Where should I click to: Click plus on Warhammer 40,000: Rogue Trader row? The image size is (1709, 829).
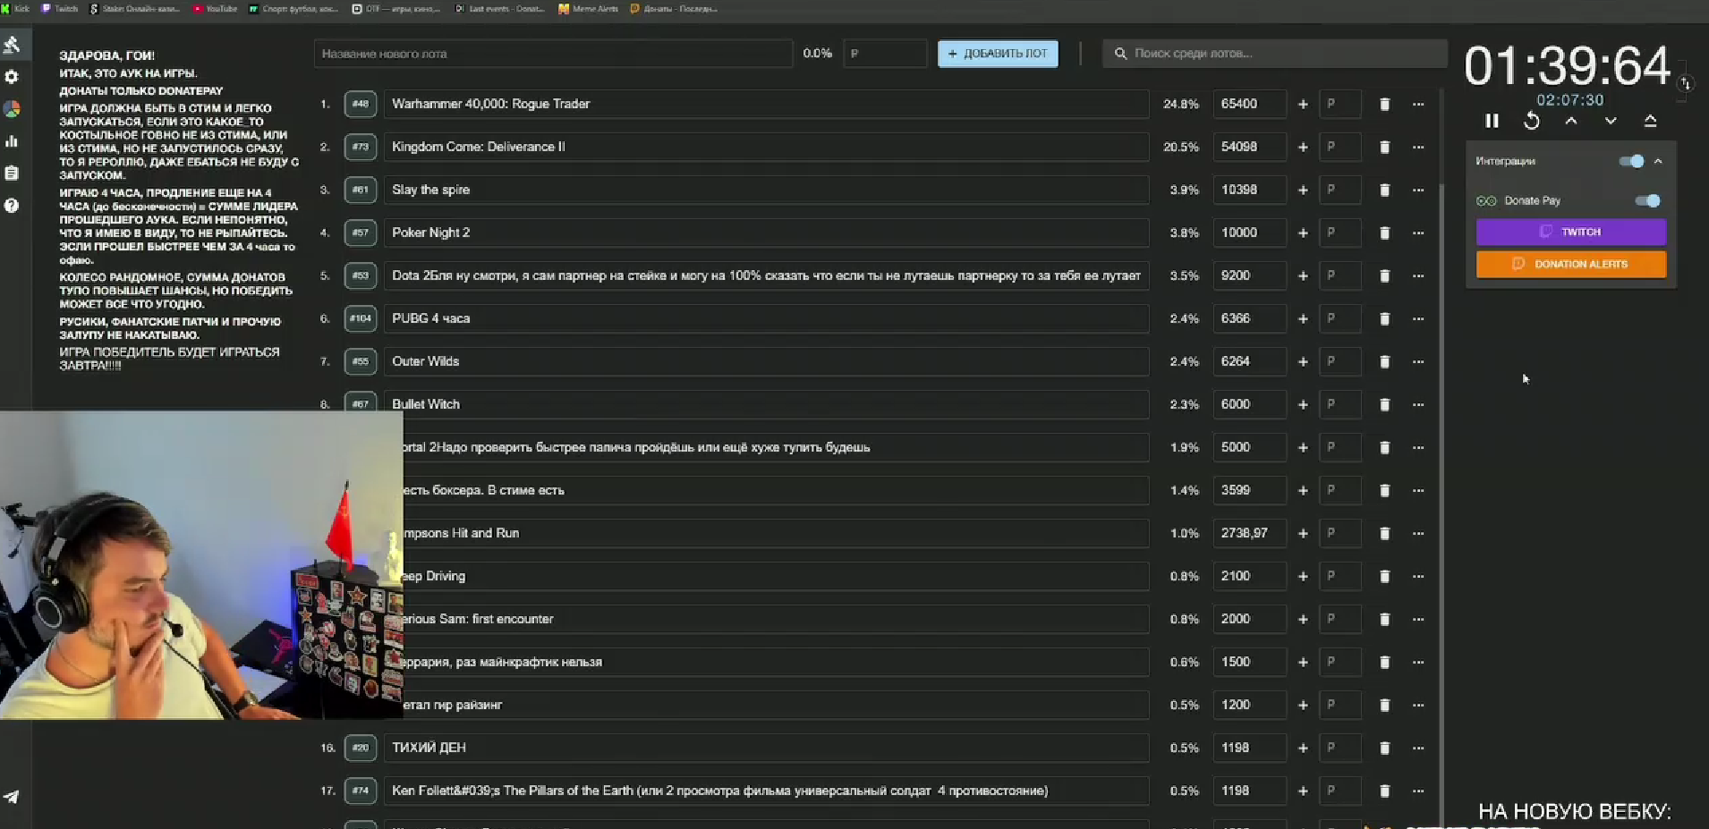pyautogui.click(x=1303, y=104)
